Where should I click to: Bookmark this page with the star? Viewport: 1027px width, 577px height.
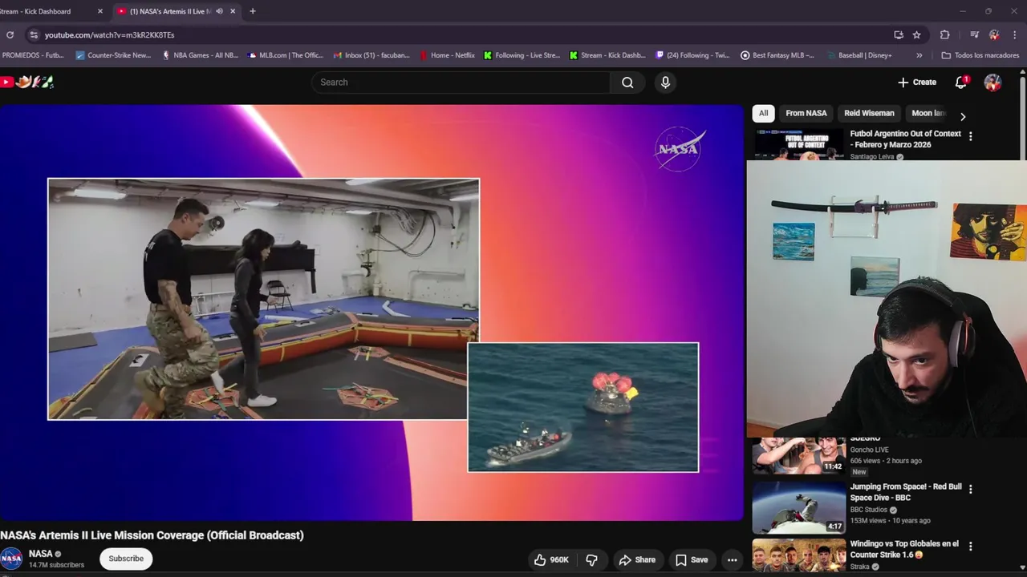click(917, 34)
